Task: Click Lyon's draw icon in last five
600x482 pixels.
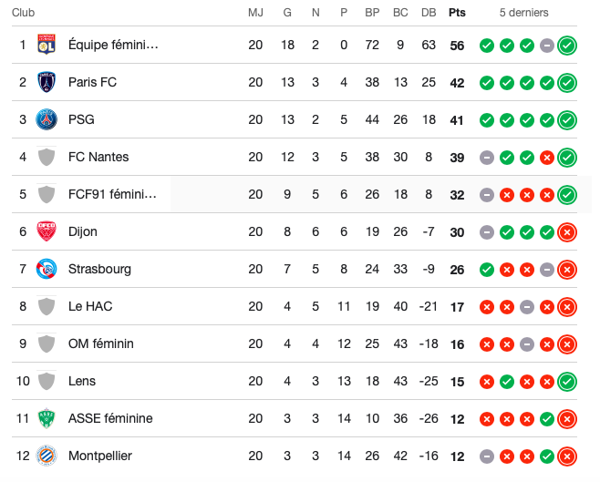Action: coord(547,45)
